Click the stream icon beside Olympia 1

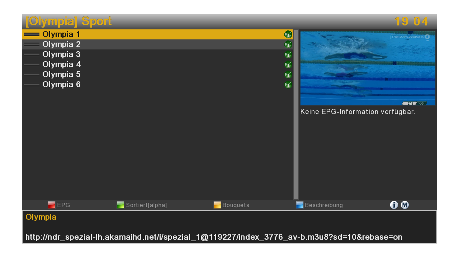coord(288,34)
